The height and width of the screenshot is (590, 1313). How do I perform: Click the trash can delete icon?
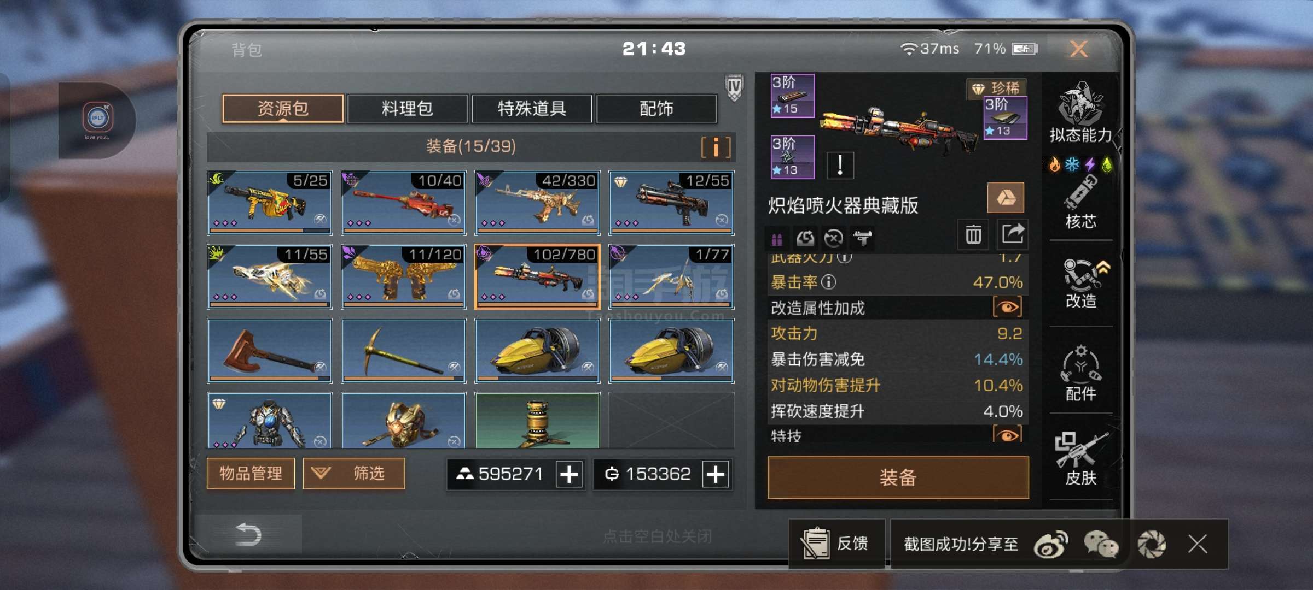[973, 235]
